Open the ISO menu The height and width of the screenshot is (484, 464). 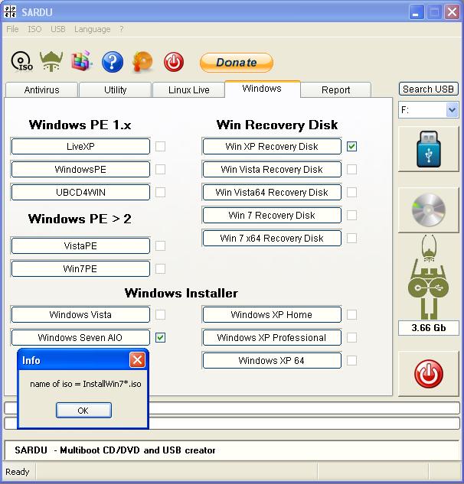[34, 29]
